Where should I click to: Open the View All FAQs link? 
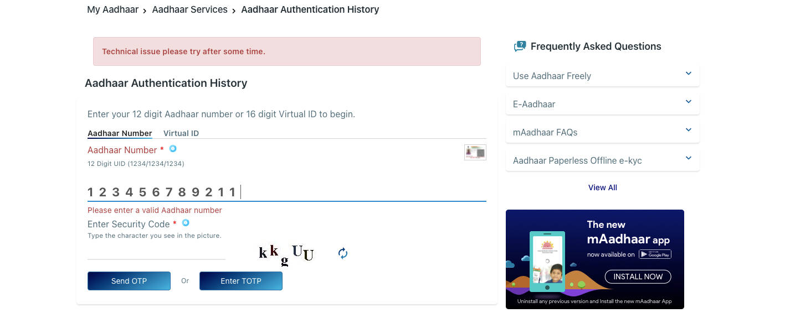pos(602,187)
